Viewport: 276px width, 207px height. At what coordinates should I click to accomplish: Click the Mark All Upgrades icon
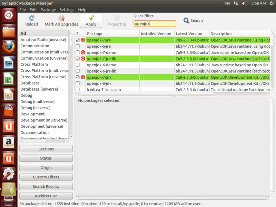[x=61, y=18]
